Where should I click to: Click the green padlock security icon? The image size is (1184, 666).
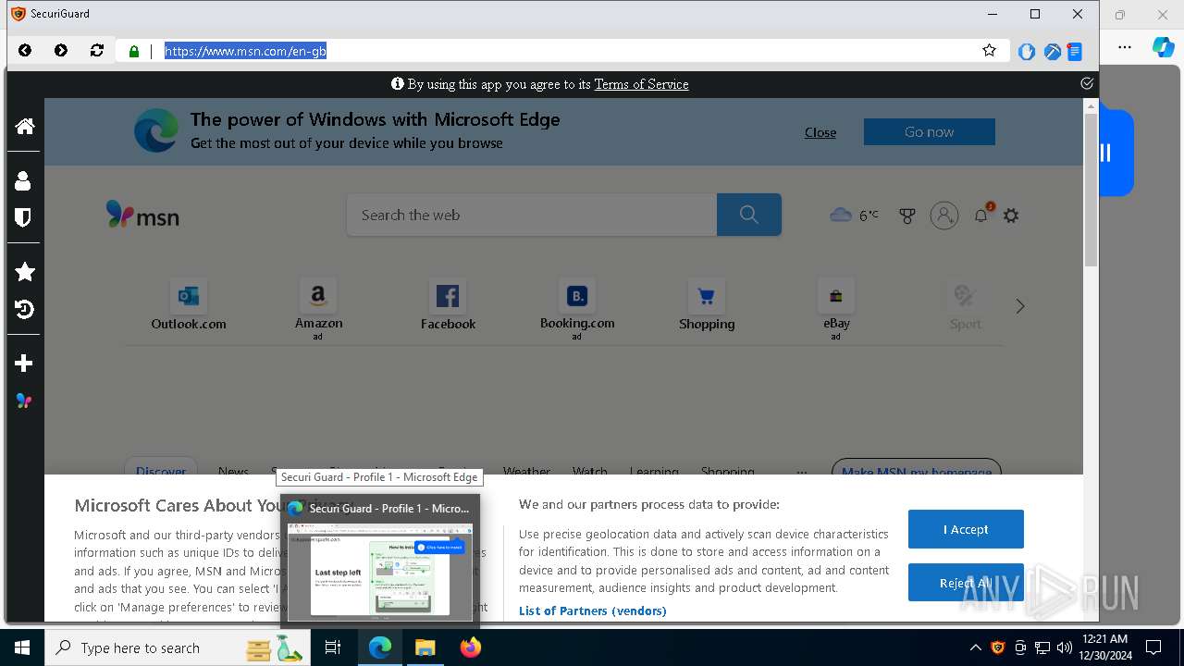tap(134, 52)
